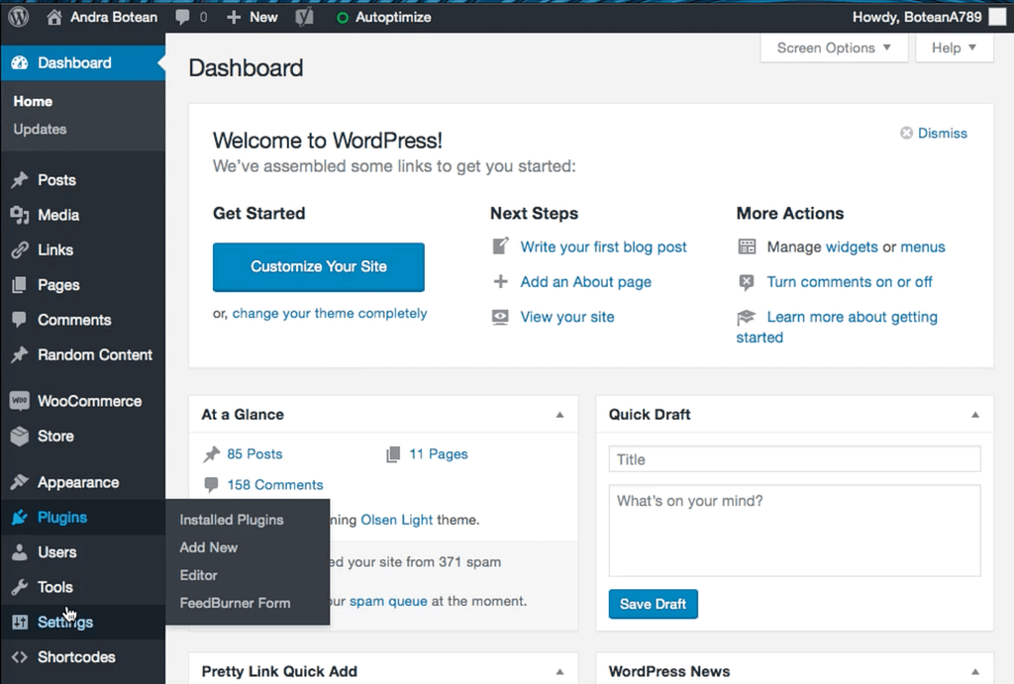Click the plus icon by Add an About page
Viewport: 1014px width, 684px height.
point(500,281)
